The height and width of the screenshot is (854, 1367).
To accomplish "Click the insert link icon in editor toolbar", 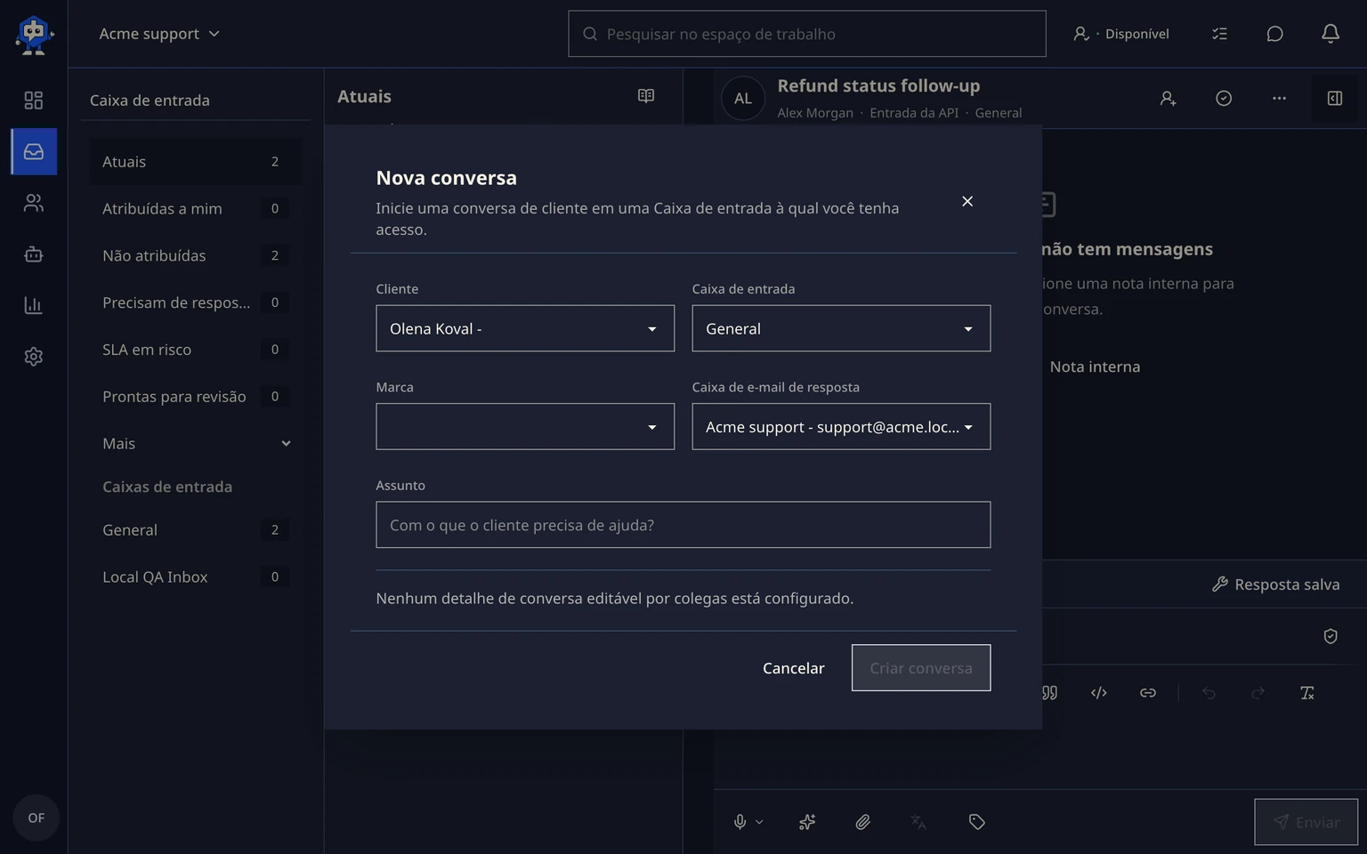I will coord(1148,693).
